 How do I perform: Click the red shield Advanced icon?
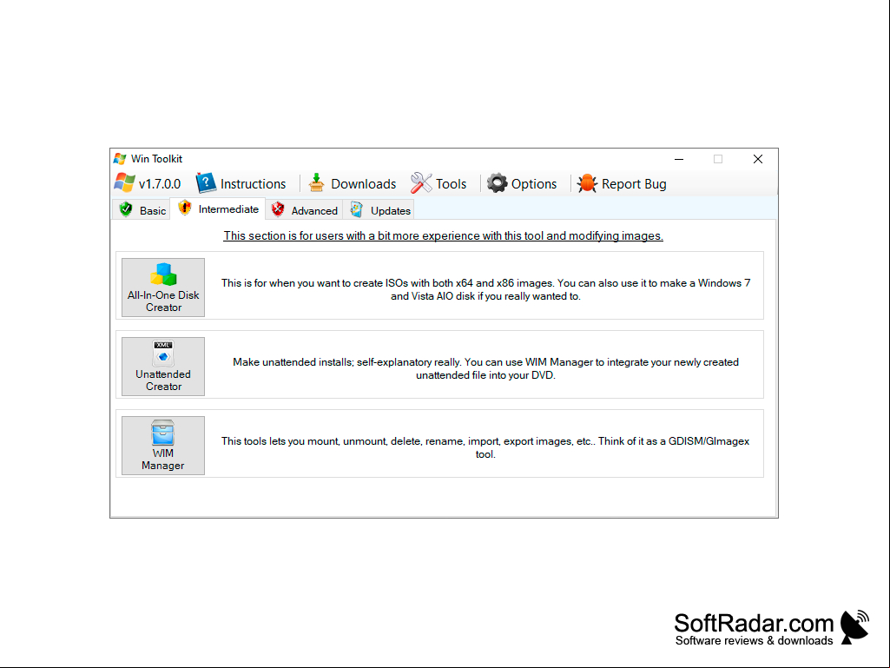point(278,209)
